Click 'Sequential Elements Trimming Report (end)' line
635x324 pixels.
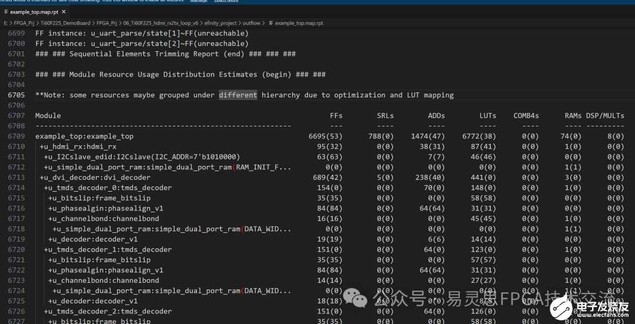[x=165, y=54]
